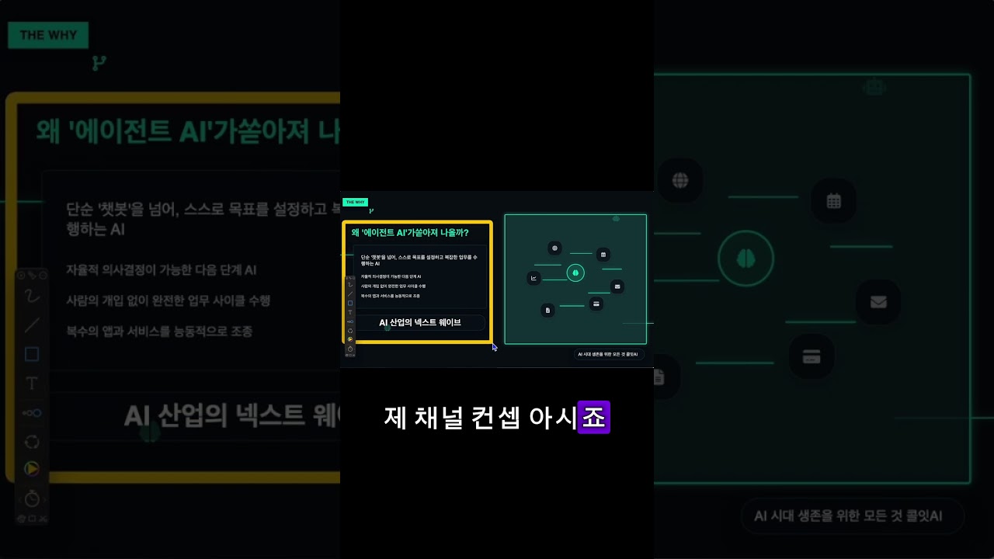Open the large stopwatch timer in the enlarged background toolbar
This screenshot has width=994, height=559.
point(32,498)
